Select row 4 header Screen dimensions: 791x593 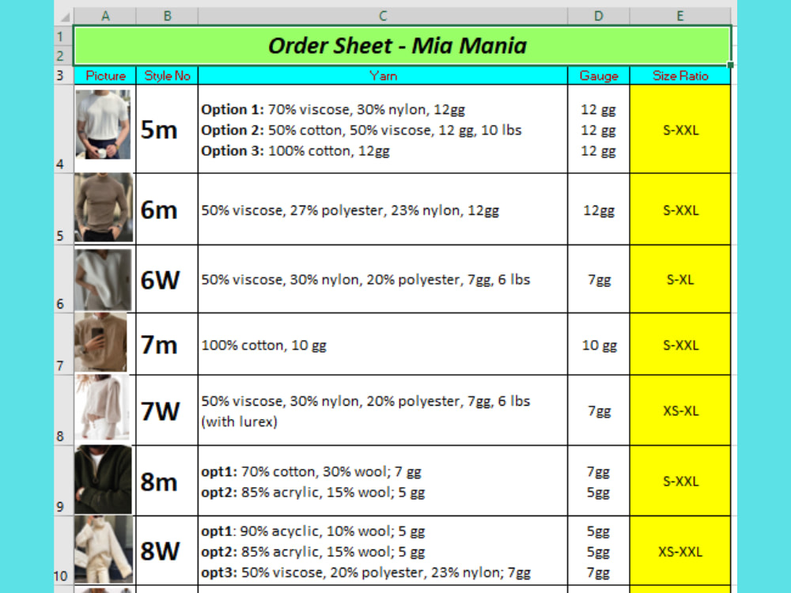tap(63, 129)
